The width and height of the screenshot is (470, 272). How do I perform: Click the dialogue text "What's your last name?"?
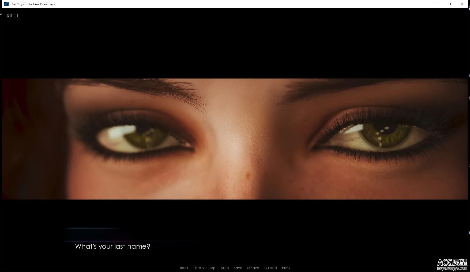pos(112,246)
